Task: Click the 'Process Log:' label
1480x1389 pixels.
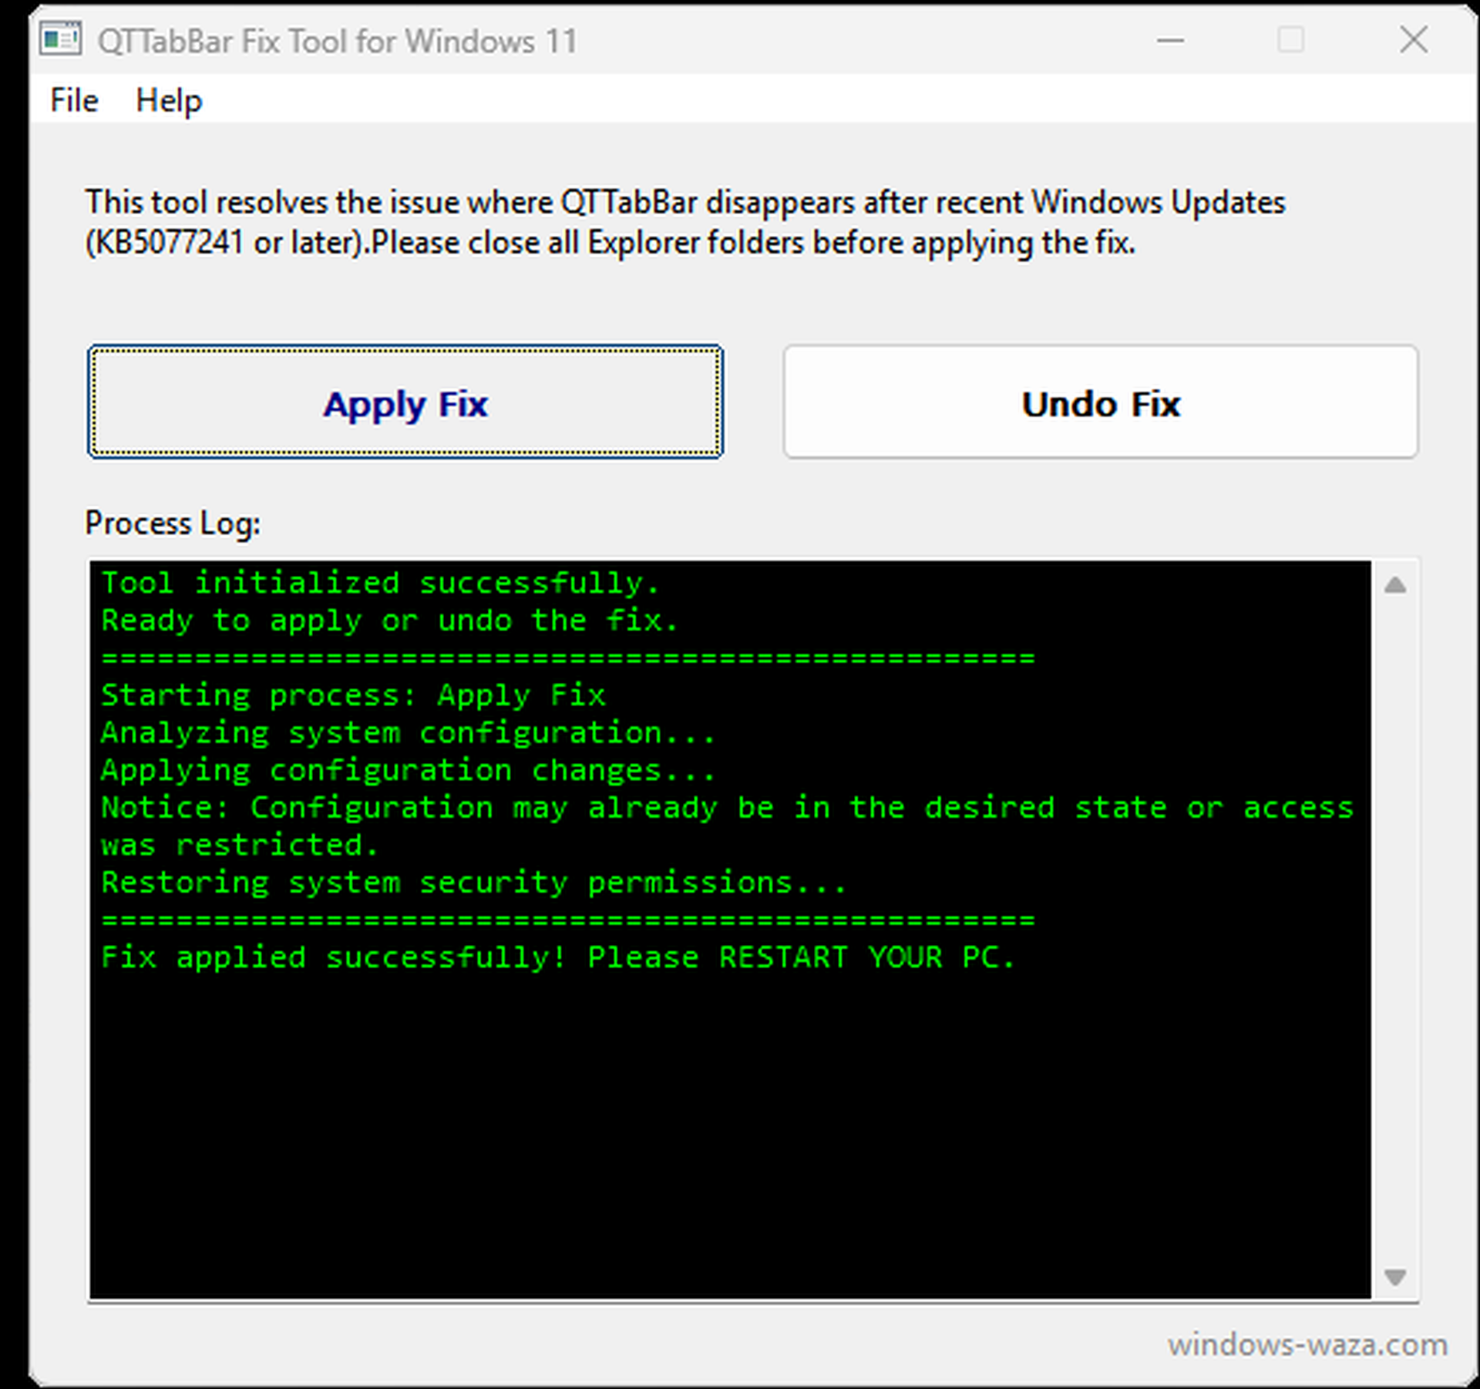Action: 173,523
